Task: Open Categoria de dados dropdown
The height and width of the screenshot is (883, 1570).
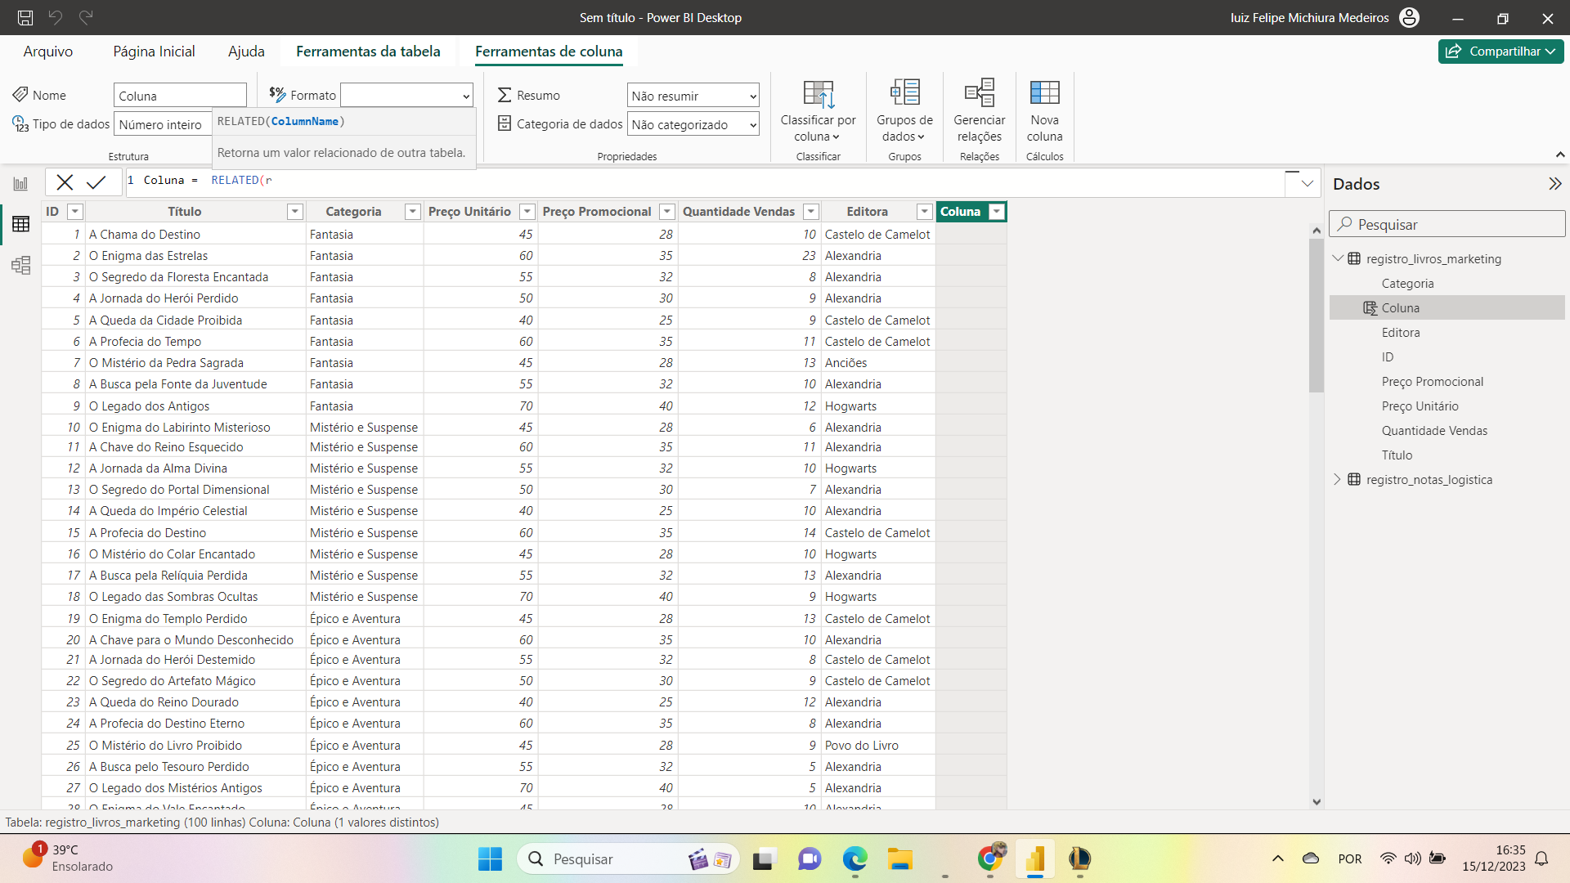Action: pos(693,124)
